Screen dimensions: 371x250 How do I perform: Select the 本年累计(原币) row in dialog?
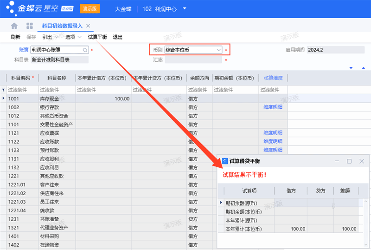(290, 220)
